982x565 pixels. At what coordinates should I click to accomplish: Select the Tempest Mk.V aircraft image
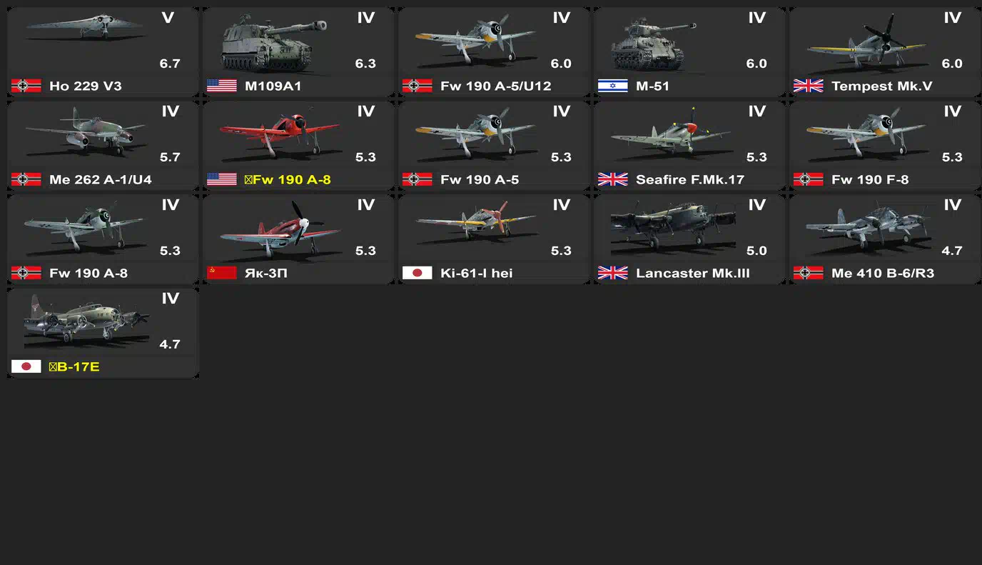click(866, 41)
